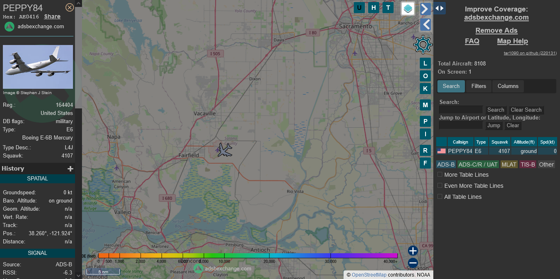Screen dimensions: 560x279
Task: Sort table by Callsign column header
Action: (460, 142)
